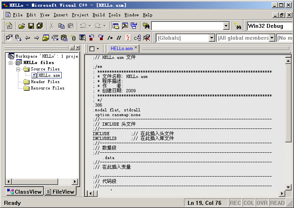Click the window list with cursor icon

(x=82, y=38)
